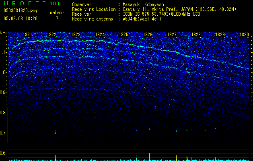Click the 1822 time axis marker
The width and height of the screenshot is (253, 161).
click(x=51, y=35)
